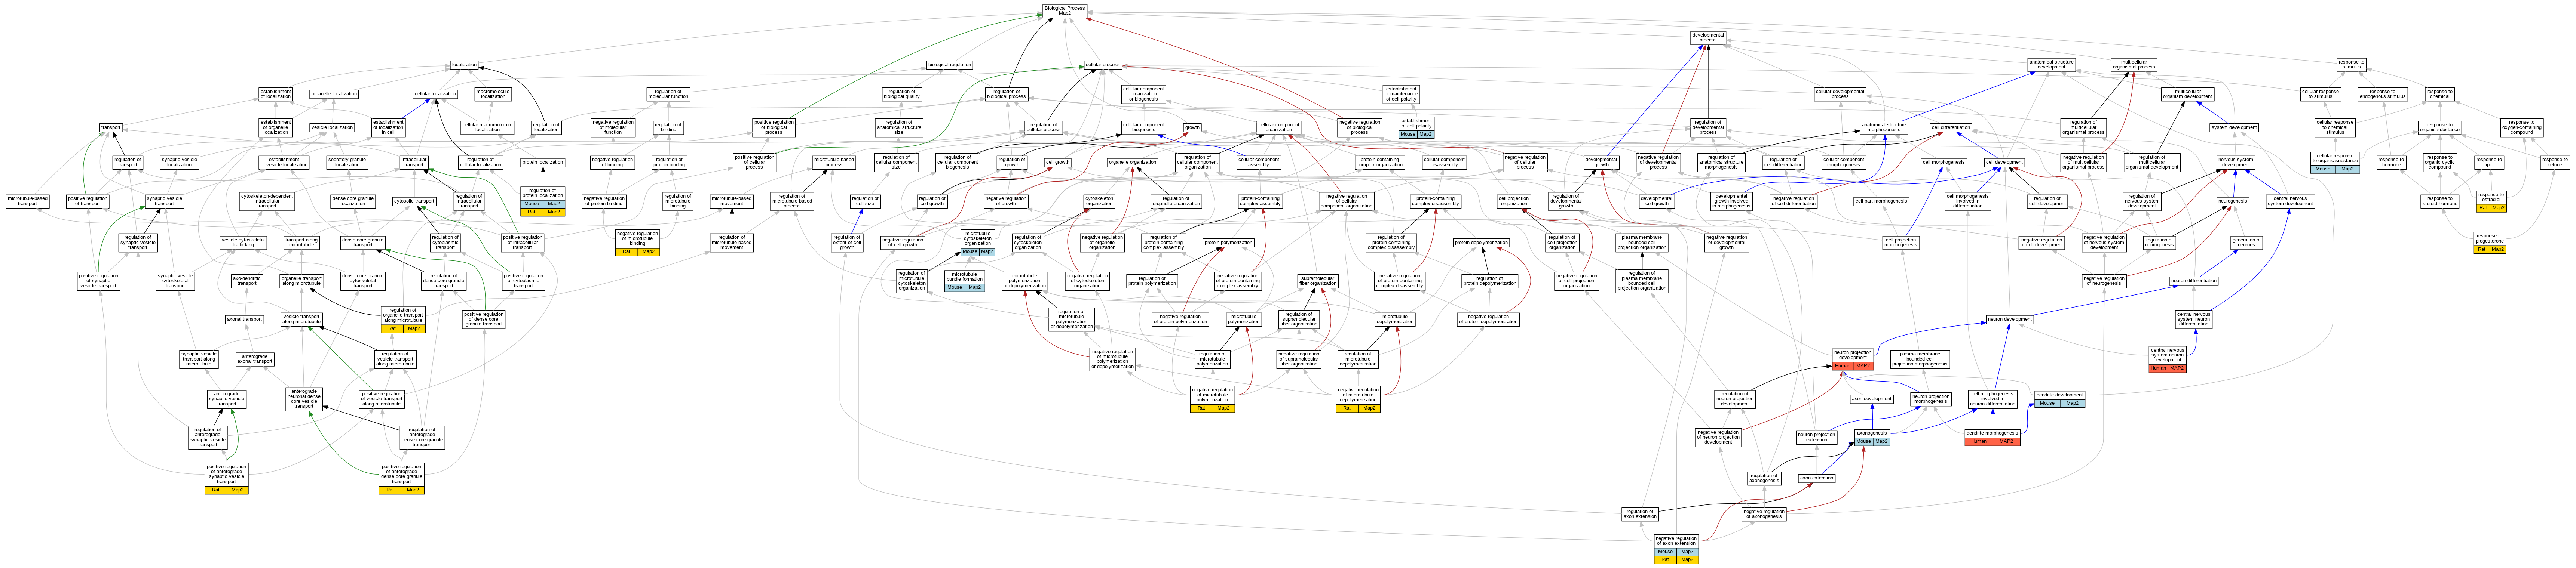Select the "cellular process" node
The width and height of the screenshot is (2576, 568).
point(1103,65)
